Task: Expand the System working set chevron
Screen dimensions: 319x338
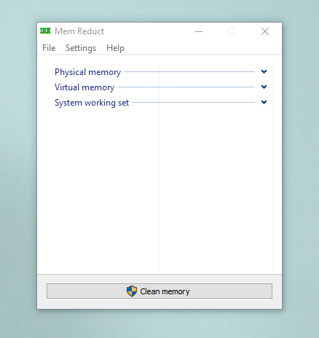Action: (264, 102)
